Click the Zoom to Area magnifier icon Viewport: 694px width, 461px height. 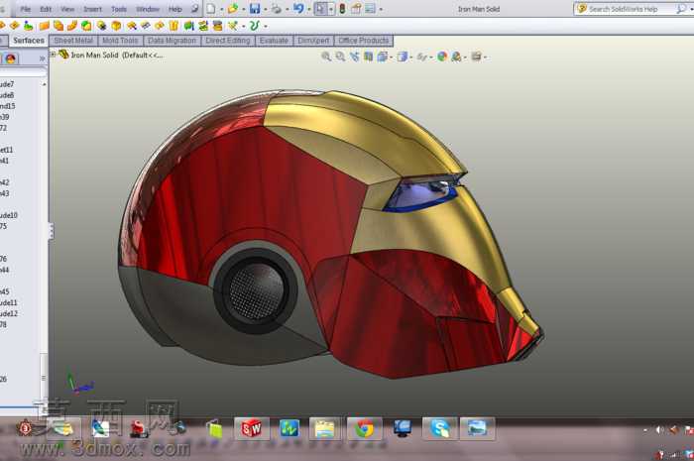[340, 57]
